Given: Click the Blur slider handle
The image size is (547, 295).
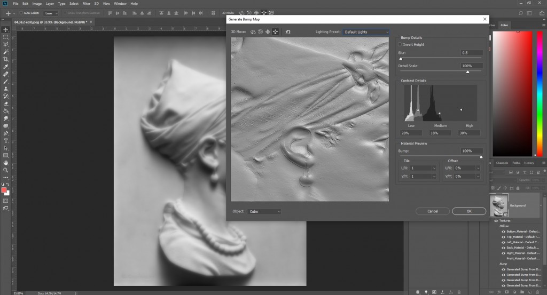Looking at the screenshot, I should (401, 59).
